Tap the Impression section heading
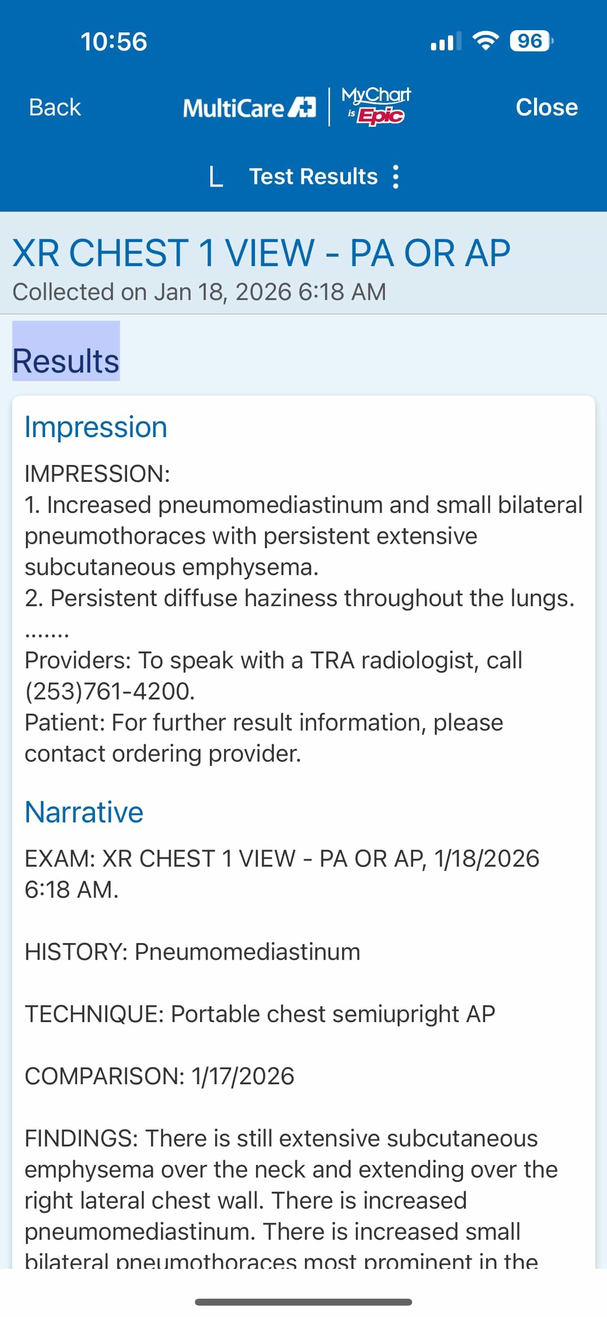 pos(96,427)
